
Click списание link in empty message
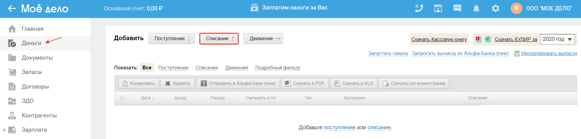click(x=379, y=127)
